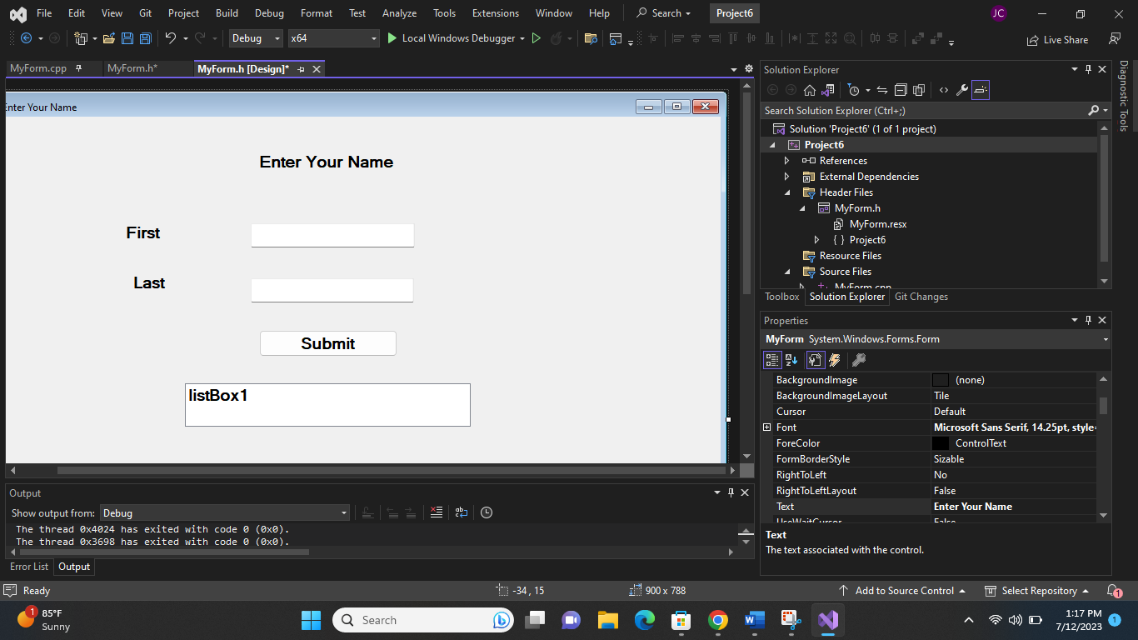
Task: Switch Properties to Alphabetical sorting
Action: click(791, 359)
